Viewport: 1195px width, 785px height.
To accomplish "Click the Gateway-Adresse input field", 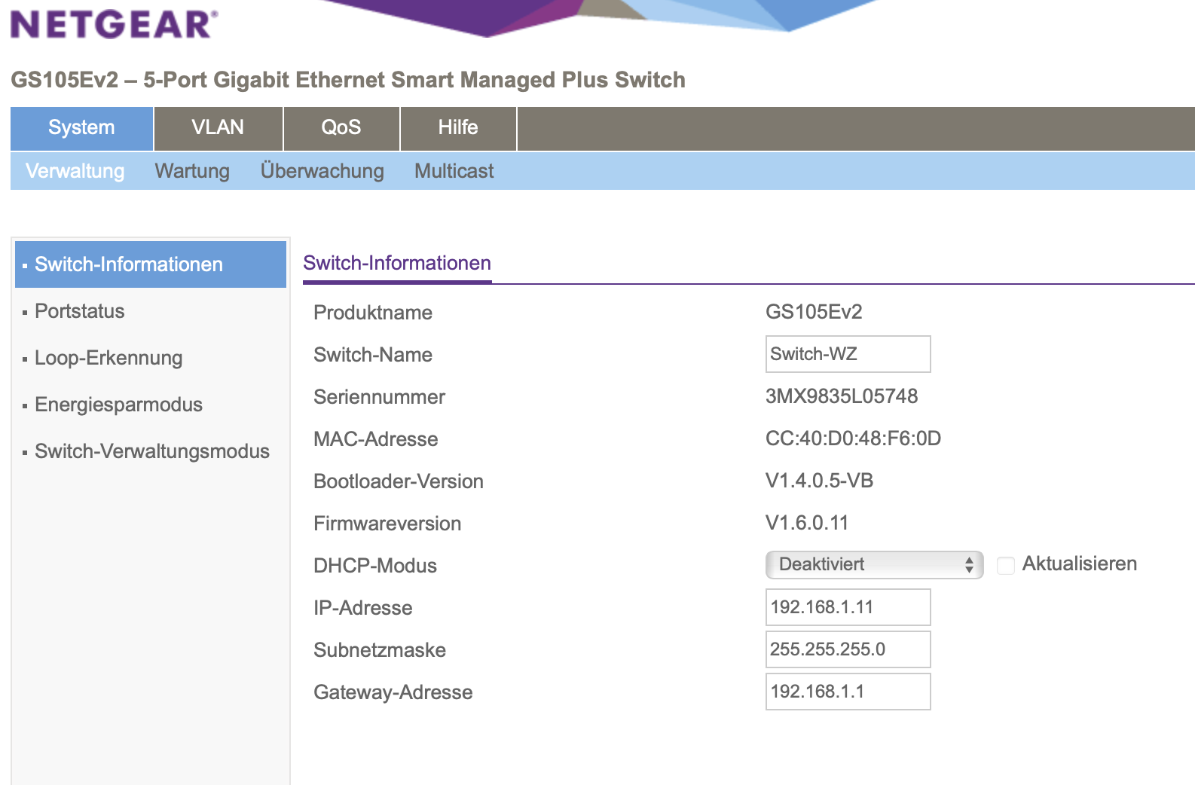I will (x=848, y=692).
